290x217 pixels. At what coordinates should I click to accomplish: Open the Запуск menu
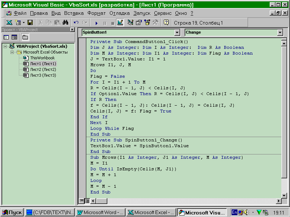[x=142, y=13]
